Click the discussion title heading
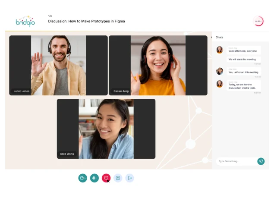This screenshot has width=274, height=198. [86, 21]
